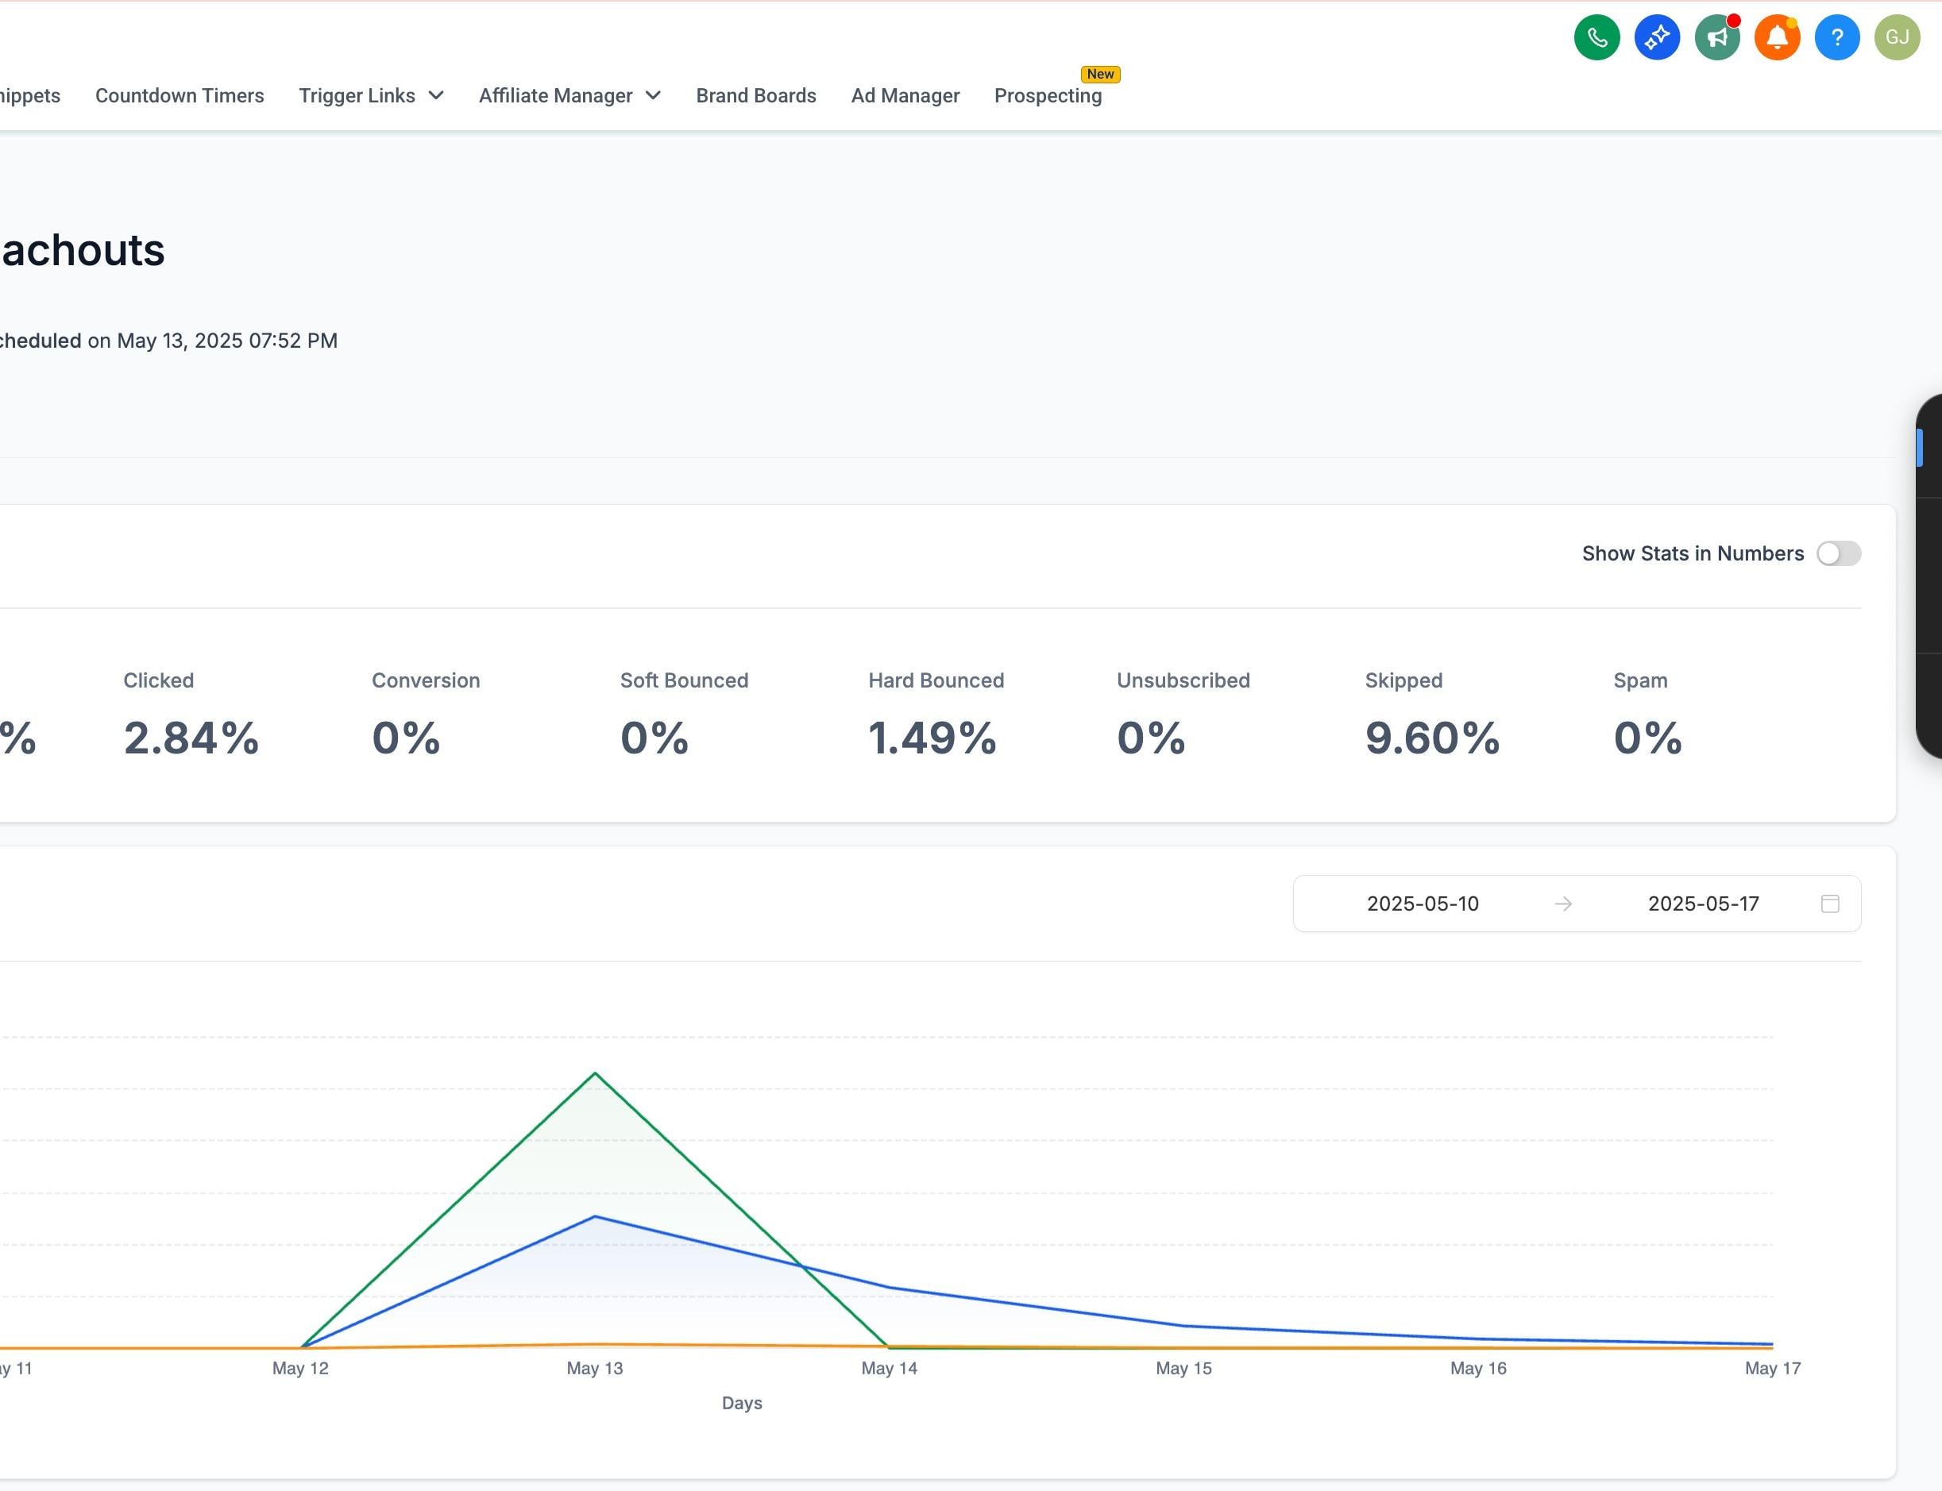Click the blue help question mark icon
The width and height of the screenshot is (1942, 1491).
[x=1837, y=37]
